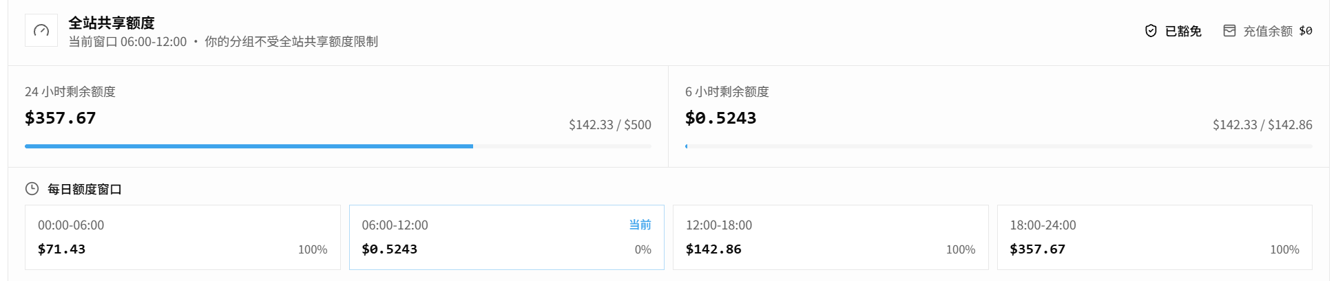
Task: Click the 全站共享额度 heading
Action: (112, 23)
